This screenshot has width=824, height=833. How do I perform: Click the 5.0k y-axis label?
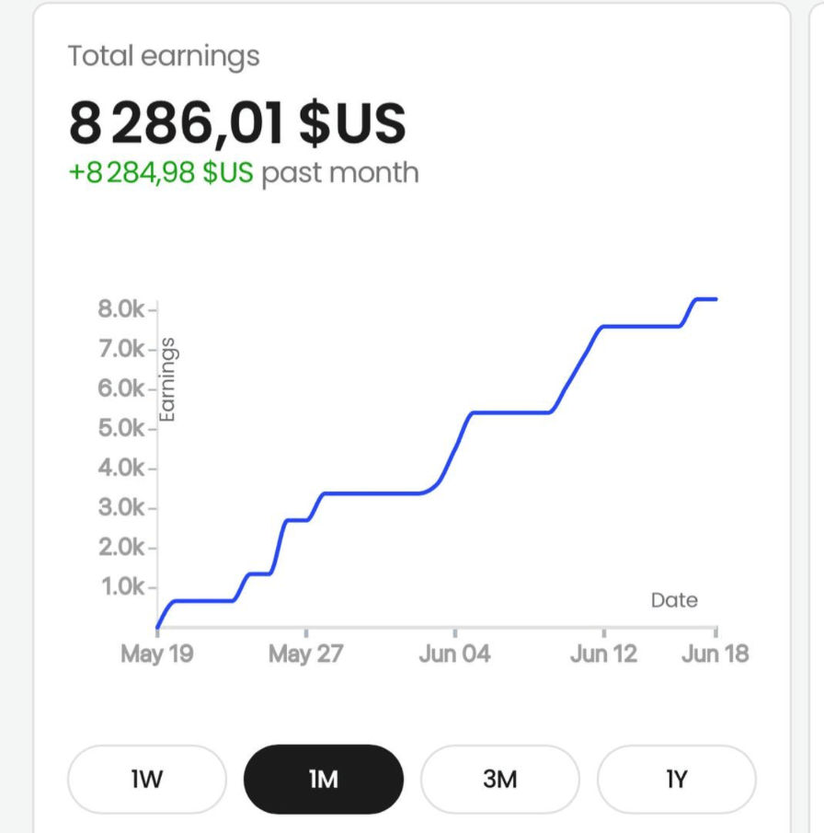click(120, 429)
